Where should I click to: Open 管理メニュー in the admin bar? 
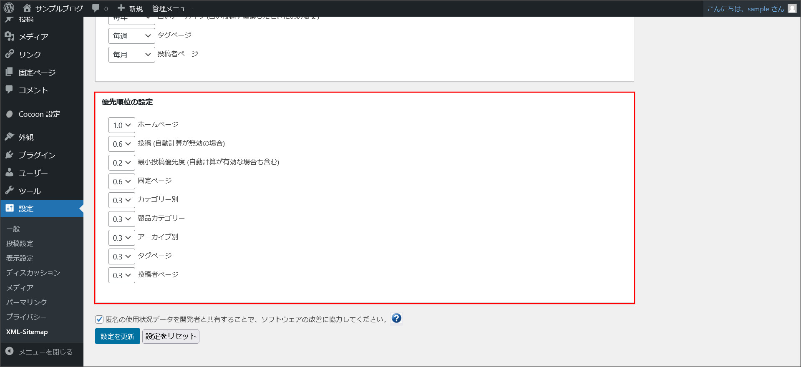tap(172, 8)
